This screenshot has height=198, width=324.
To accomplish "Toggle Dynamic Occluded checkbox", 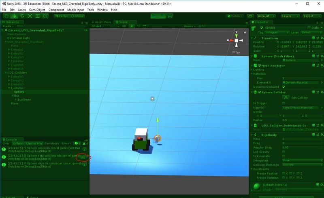I will (283, 87).
